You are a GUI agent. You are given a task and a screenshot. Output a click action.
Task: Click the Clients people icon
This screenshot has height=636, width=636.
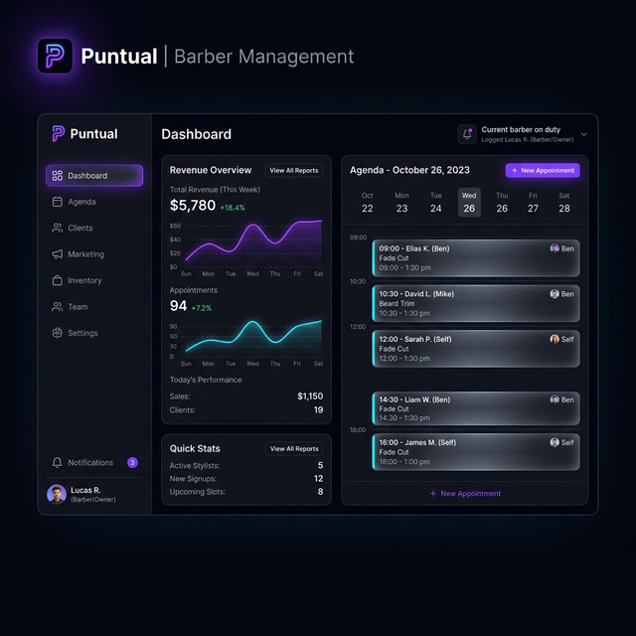click(x=58, y=228)
